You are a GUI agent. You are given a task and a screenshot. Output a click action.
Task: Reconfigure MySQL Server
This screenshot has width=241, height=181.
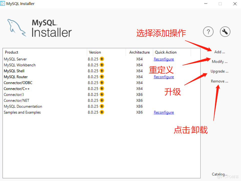164,59
